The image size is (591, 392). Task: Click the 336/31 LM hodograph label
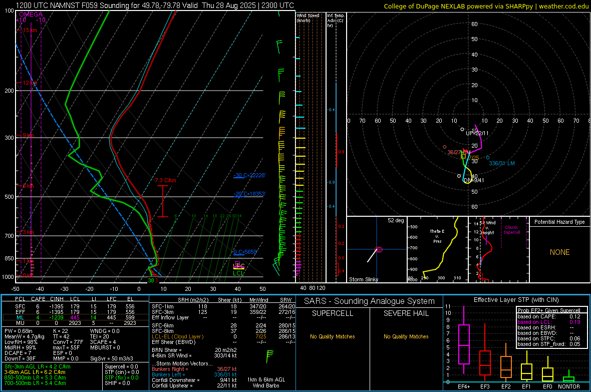[x=502, y=163]
